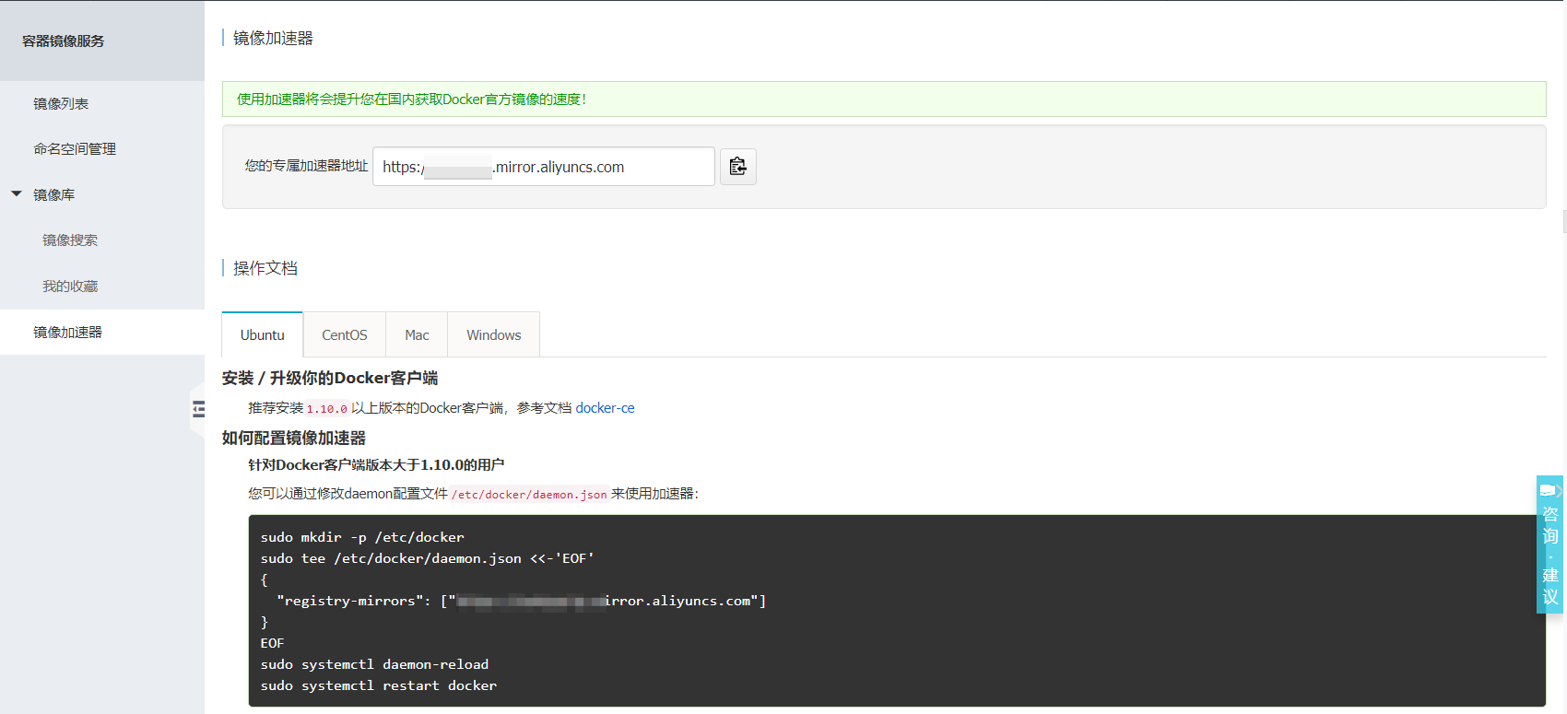Click the 您的专属加速器地址 label
This screenshot has width=1567, height=714.
pyautogui.click(x=306, y=166)
